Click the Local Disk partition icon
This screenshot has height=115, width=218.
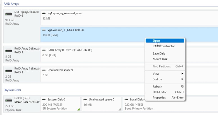pyautogui.click(x=126, y=100)
